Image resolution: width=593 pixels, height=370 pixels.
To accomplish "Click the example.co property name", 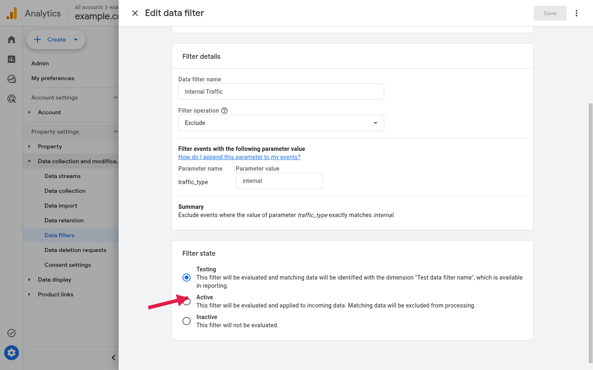I will (97, 16).
